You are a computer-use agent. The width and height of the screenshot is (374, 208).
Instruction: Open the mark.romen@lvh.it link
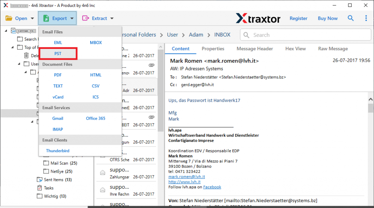pos(187,177)
